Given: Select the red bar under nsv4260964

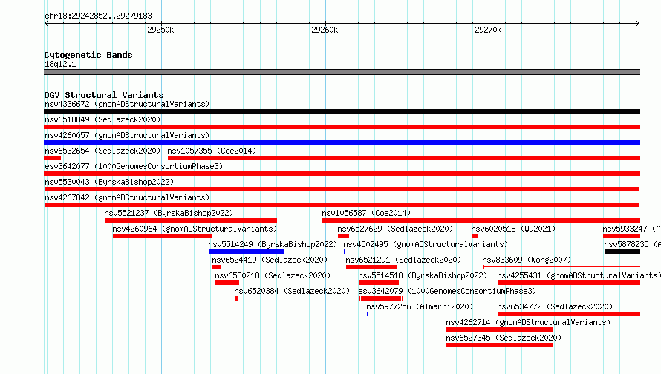Looking at the screenshot, I should (x=162, y=236).
